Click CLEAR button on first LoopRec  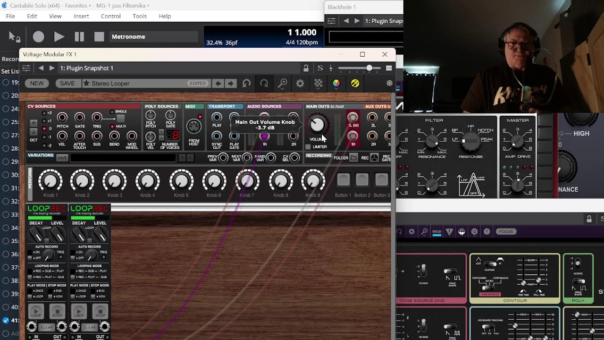pos(47,327)
